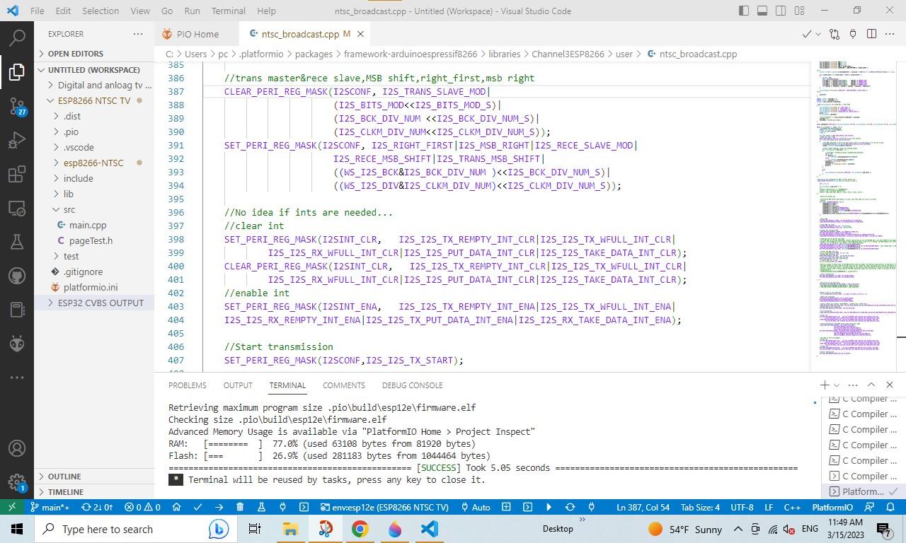This screenshot has width=906, height=543.
Task: Open main.cpp from the Explorer
Action: pyautogui.click(x=88, y=225)
